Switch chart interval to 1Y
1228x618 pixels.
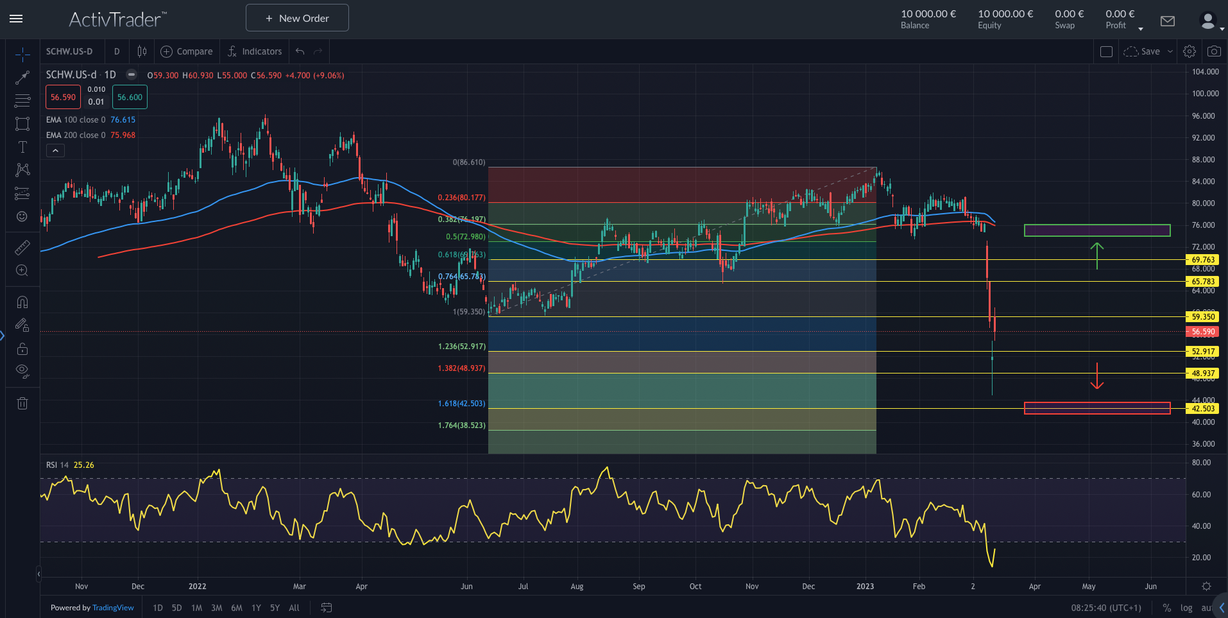coord(256,607)
